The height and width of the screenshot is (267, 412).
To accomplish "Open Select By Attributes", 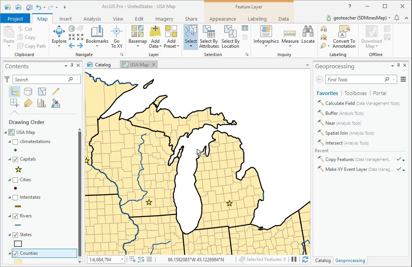I will pos(209,37).
